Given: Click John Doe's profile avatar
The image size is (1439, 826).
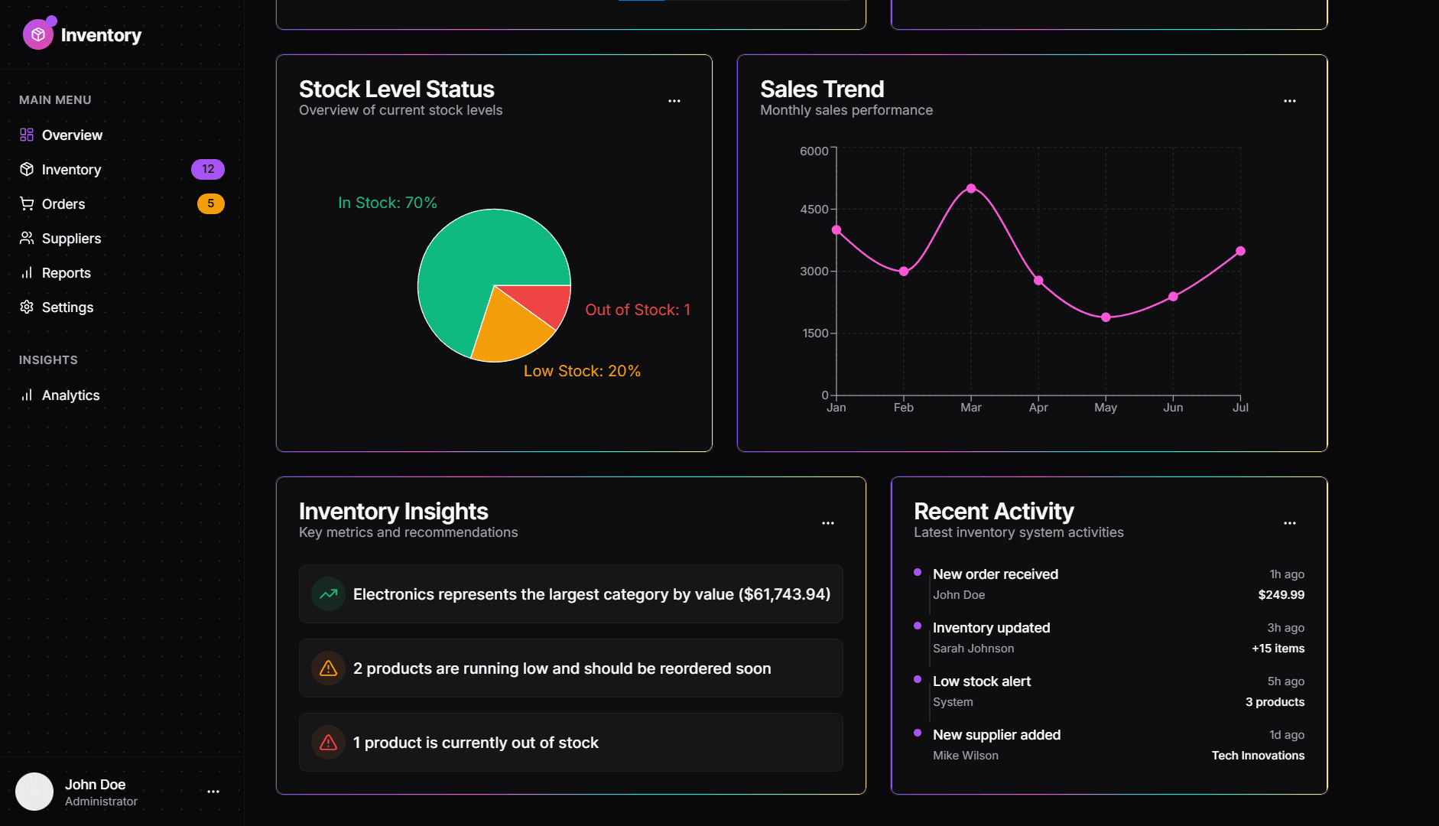Looking at the screenshot, I should point(34,792).
